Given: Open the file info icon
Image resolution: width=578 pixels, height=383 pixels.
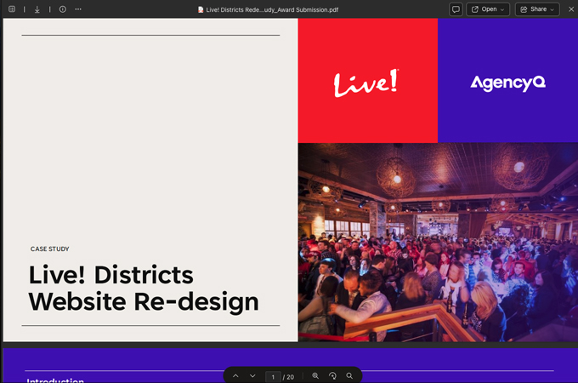Looking at the screenshot, I should point(63,9).
